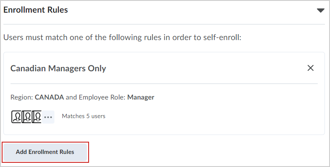
Task: Click the CANADA region value
Action: [x=49, y=97]
